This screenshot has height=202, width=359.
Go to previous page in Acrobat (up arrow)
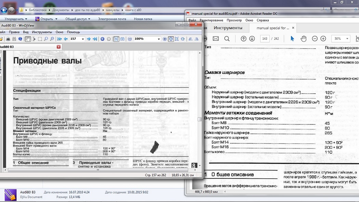click(x=243, y=39)
